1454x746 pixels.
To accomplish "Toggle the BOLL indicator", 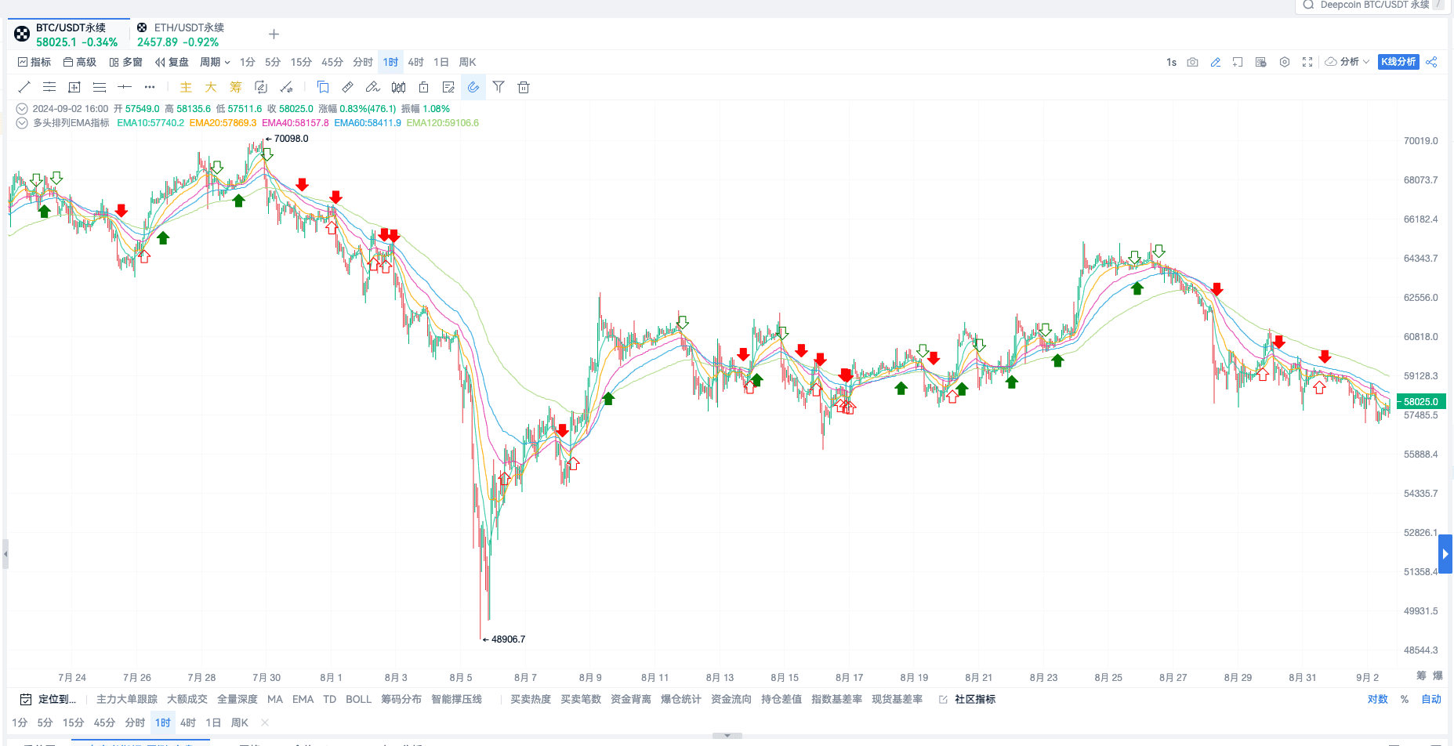I will pyautogui.click(x=358, y=699).
